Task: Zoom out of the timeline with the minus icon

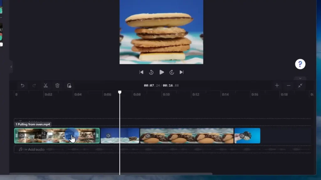Action: point(288,85)
